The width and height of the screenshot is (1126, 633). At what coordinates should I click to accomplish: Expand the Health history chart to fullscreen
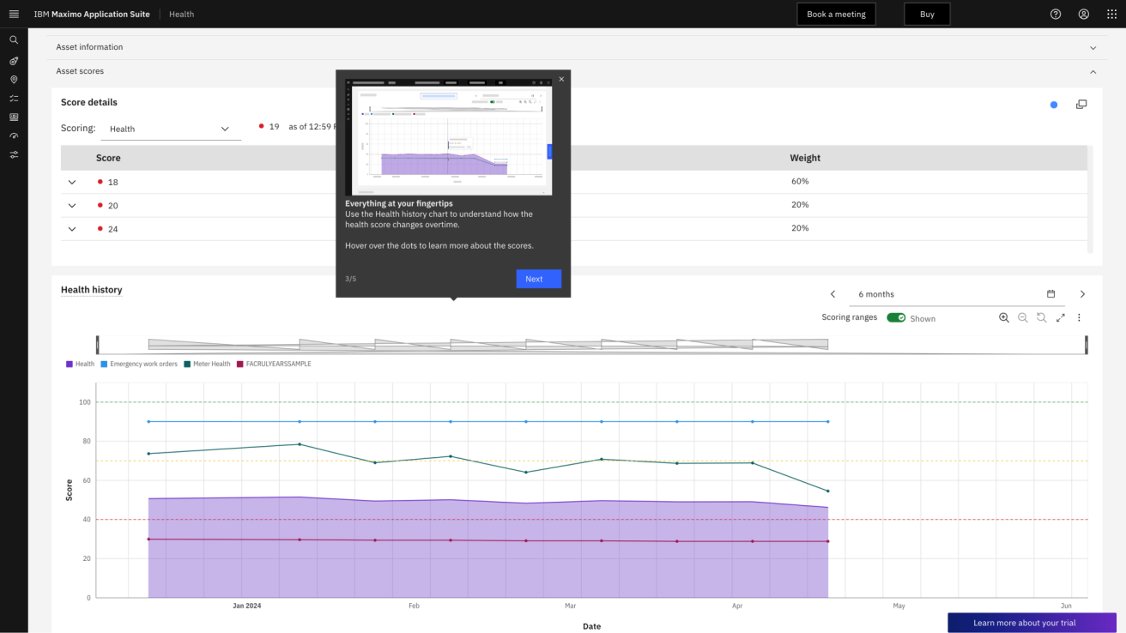pos(1060,317)
